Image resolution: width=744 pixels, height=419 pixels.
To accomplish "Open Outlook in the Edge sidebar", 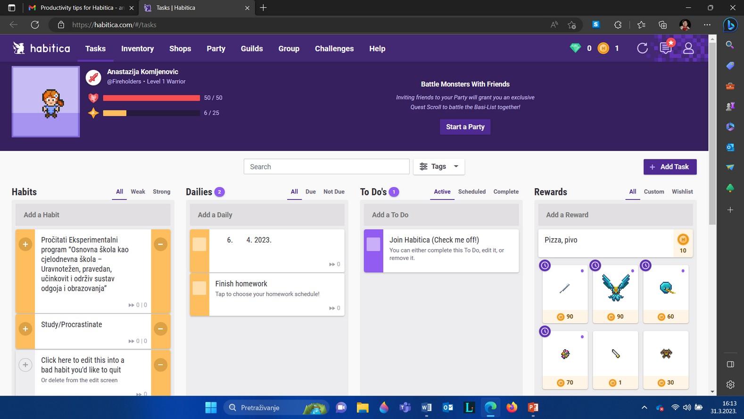I will pos(730,147).
